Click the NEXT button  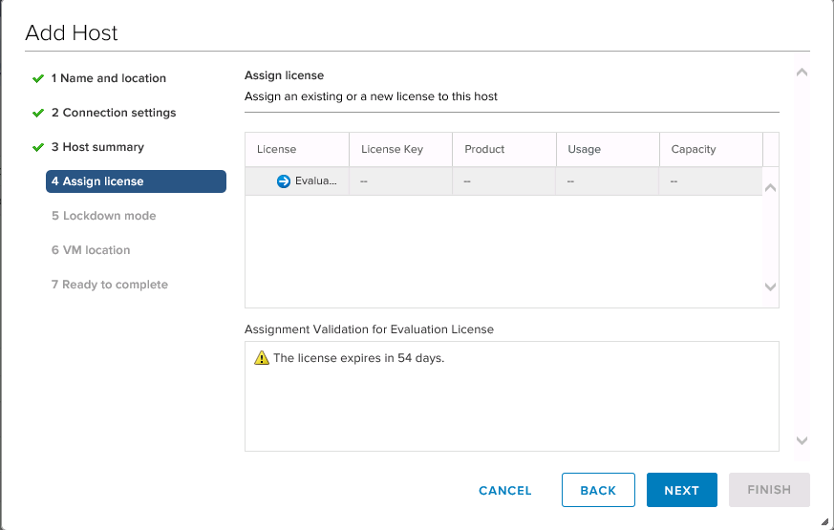pyautogui.click(x=682, y=490)
